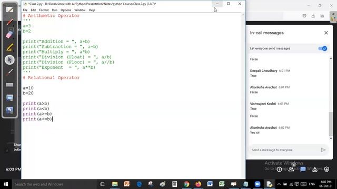Click Deepali Choudhary's message 'True'
337x189 pixels.
253,76
